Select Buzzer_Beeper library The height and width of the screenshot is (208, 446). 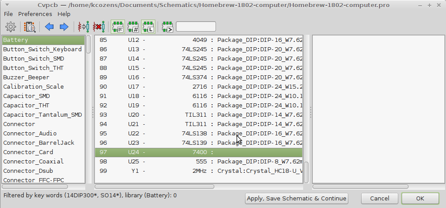43,77
